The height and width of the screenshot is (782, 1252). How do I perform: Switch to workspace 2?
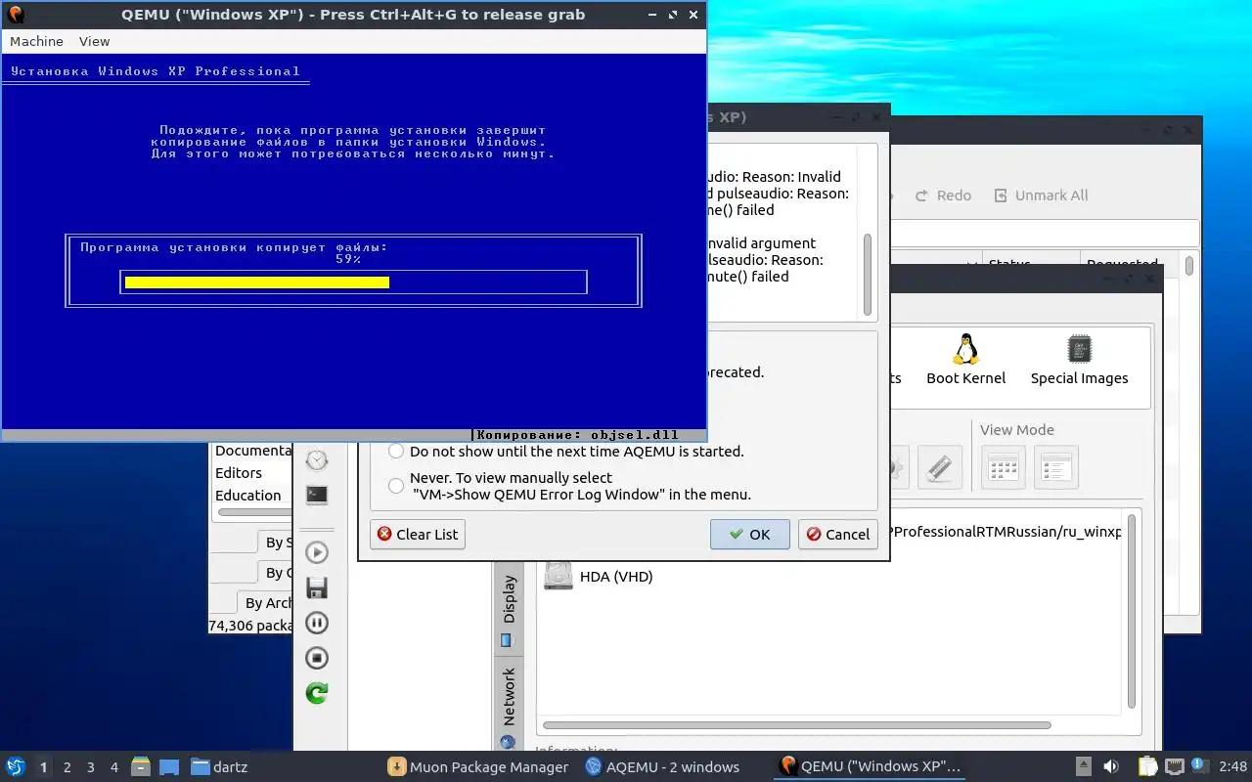(x=67, y=767)
